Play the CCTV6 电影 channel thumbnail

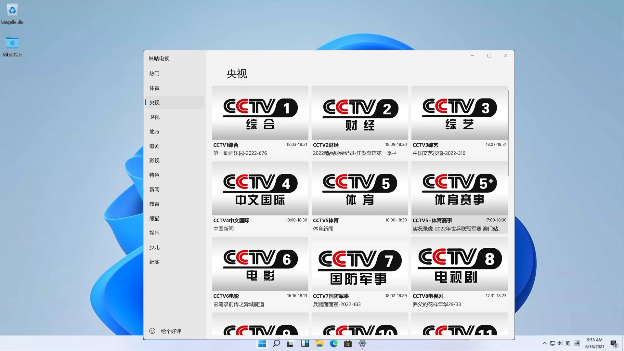pos(260,264)
